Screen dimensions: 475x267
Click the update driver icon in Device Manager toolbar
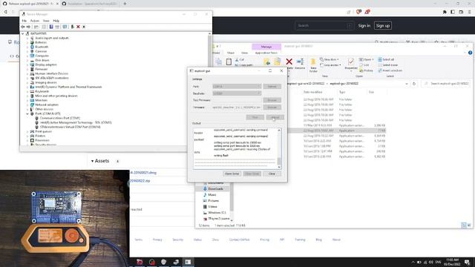[x=73, y=27]
